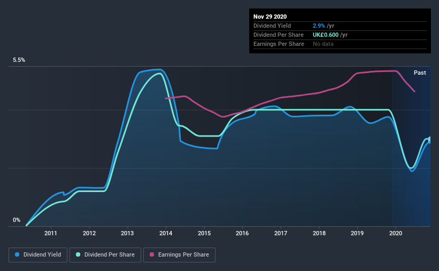Click the blue Dividend Yield legend dot
439x271 pixels.
17,254
